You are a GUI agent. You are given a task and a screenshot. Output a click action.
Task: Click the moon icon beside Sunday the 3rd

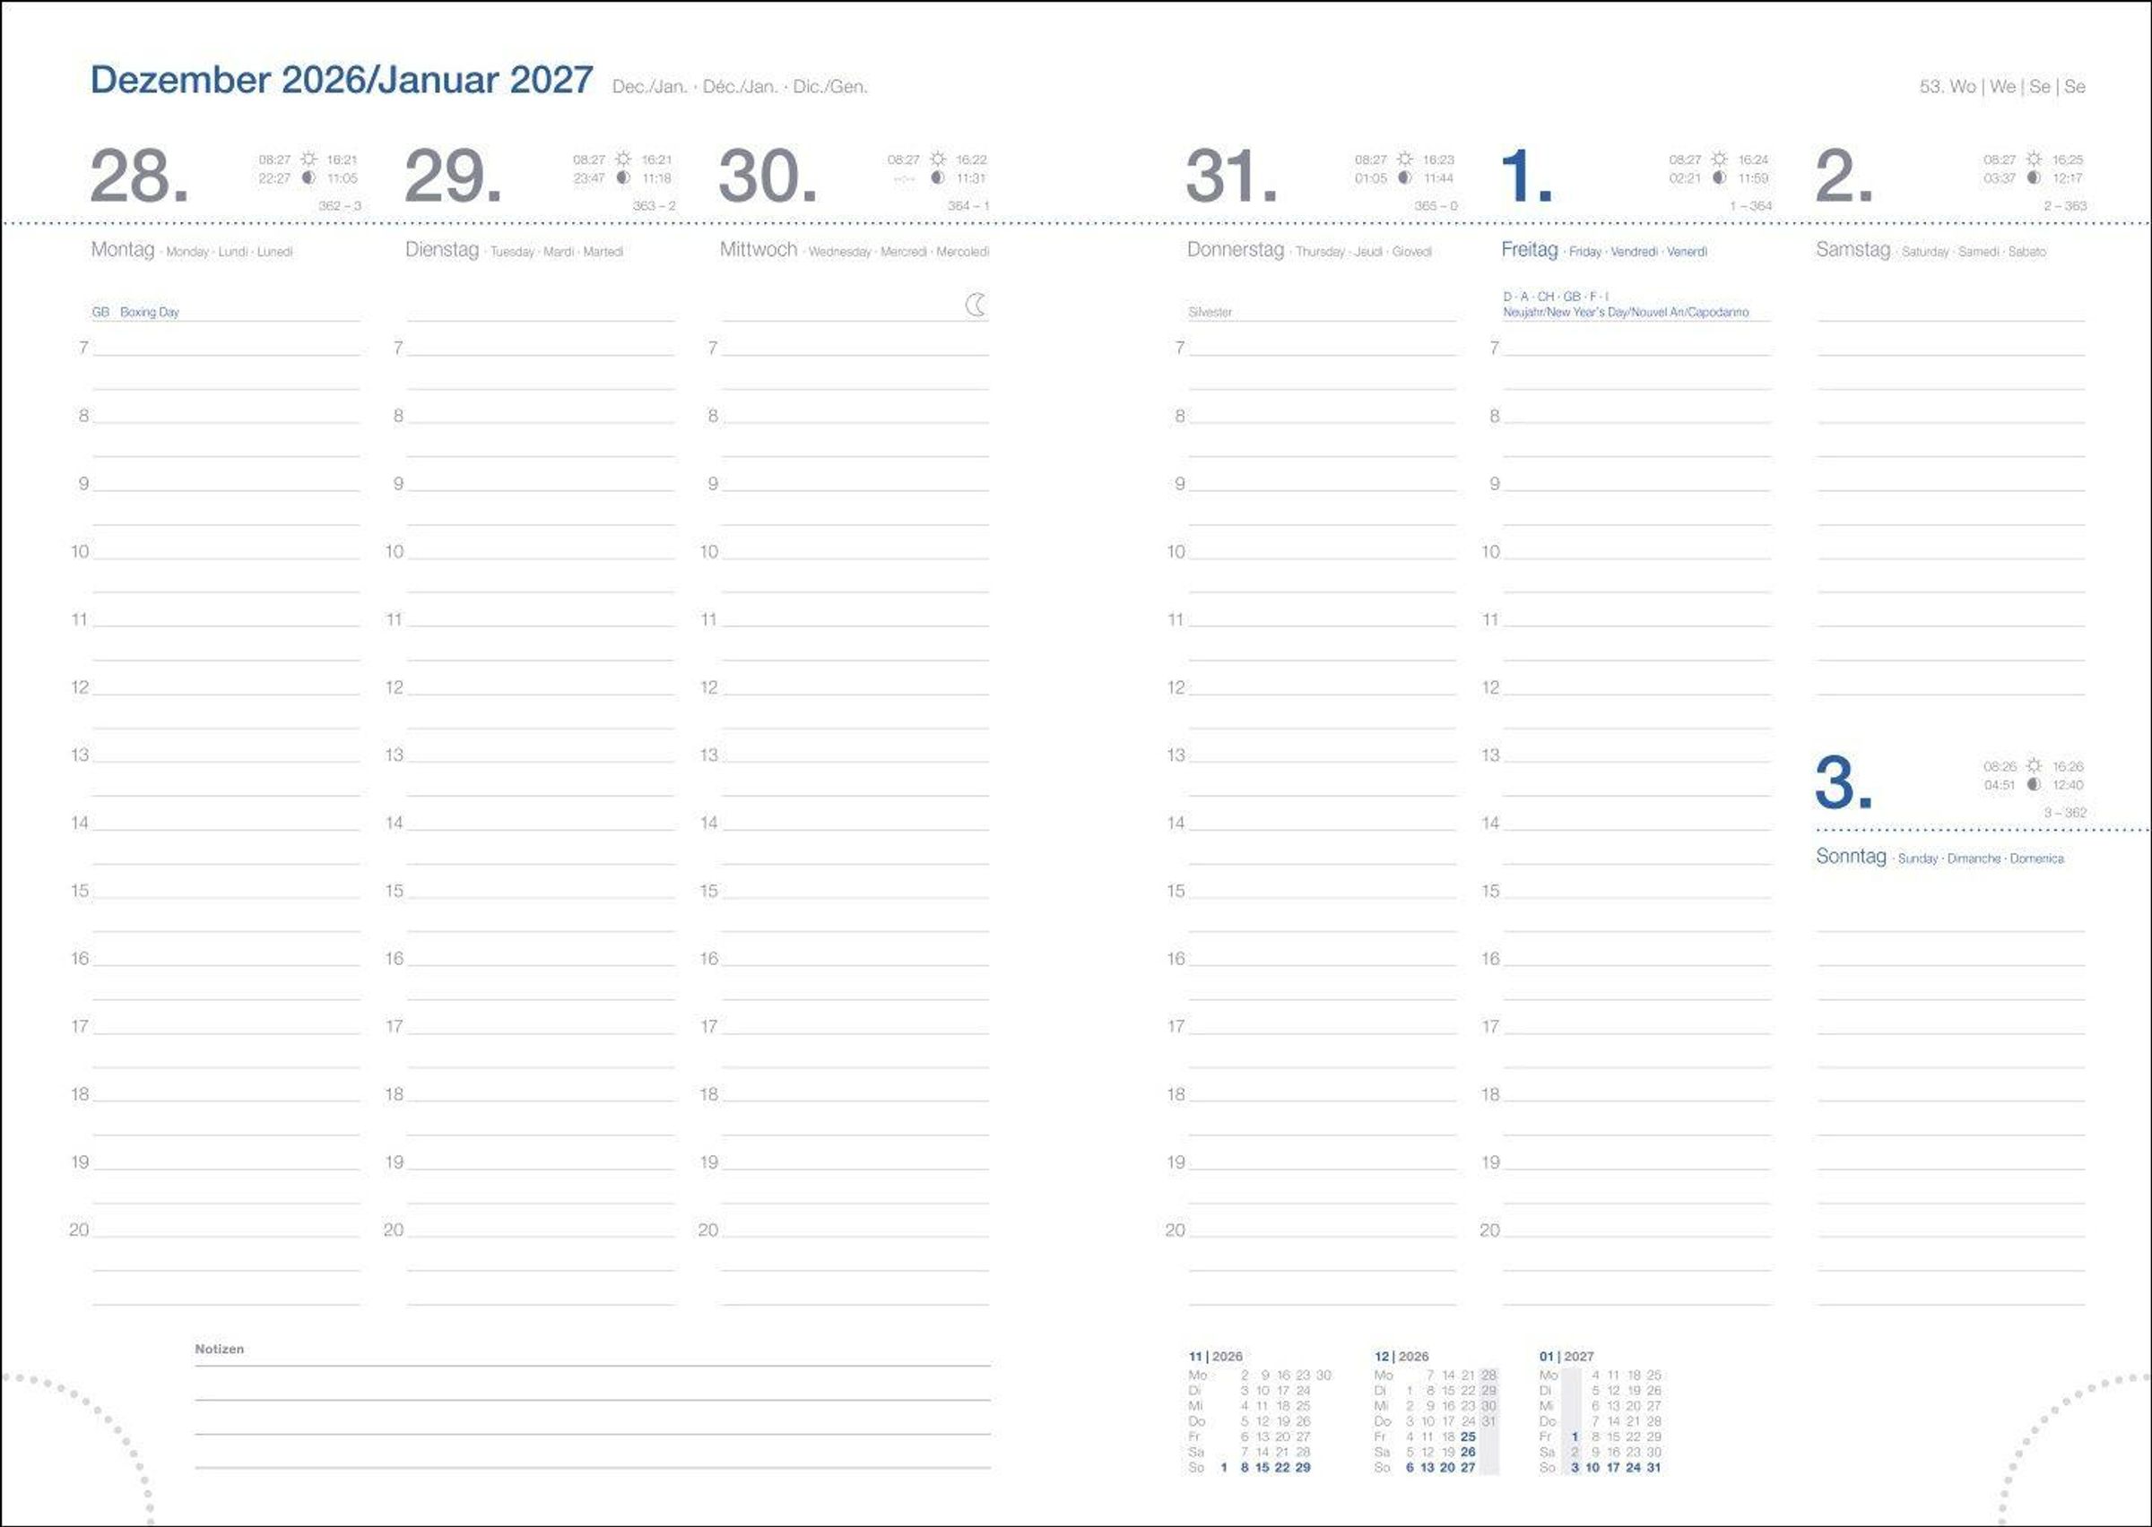[x=2034, y=784]
